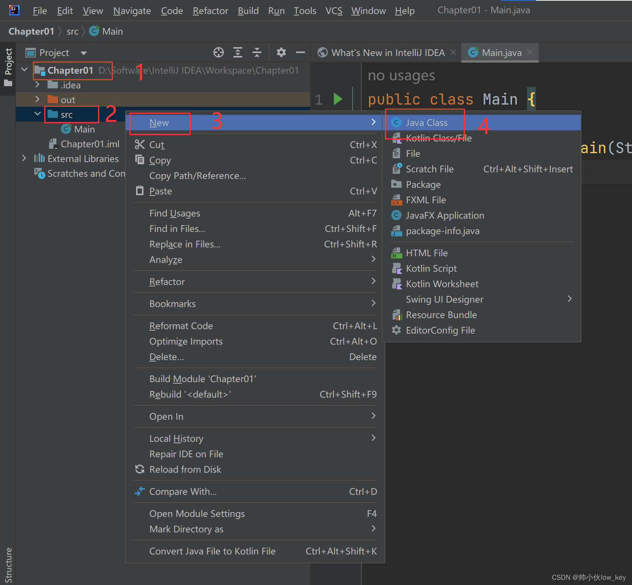Click the 'no usages' hint in editor
Screen dimensions: 632x585
click(402, 75)
